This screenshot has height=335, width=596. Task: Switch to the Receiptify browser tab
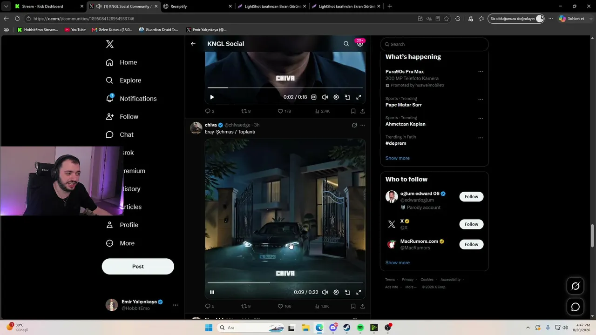click(x=196, y=7)
